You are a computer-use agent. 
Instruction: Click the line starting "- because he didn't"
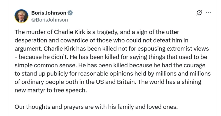pos(111,57)
